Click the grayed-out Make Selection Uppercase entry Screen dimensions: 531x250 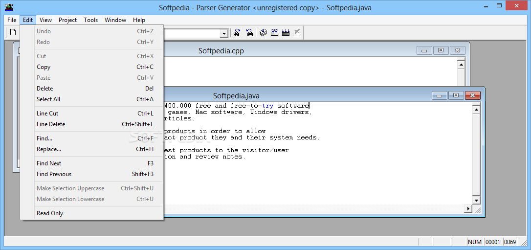coord(92,188)
